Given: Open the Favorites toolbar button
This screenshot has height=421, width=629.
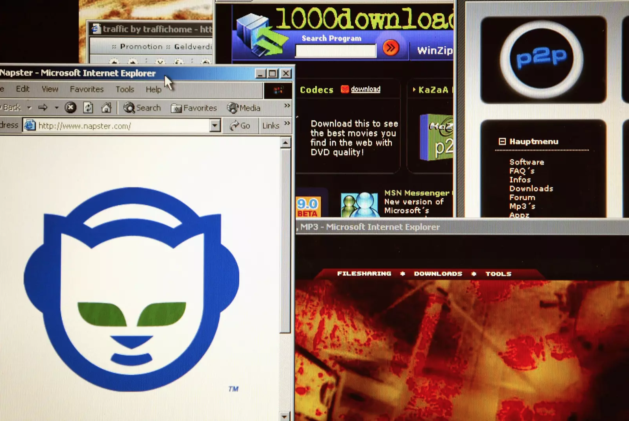Looking at the screenshot, I should [194, 108].
